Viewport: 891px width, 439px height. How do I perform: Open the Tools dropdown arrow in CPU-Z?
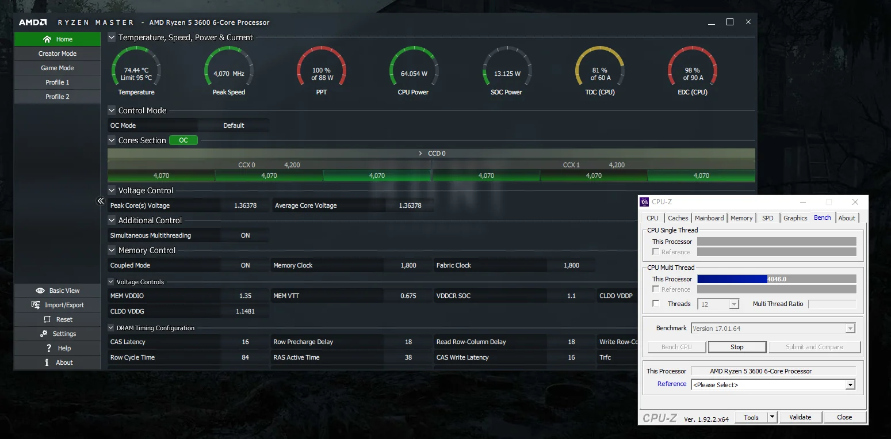click(773, 417)
